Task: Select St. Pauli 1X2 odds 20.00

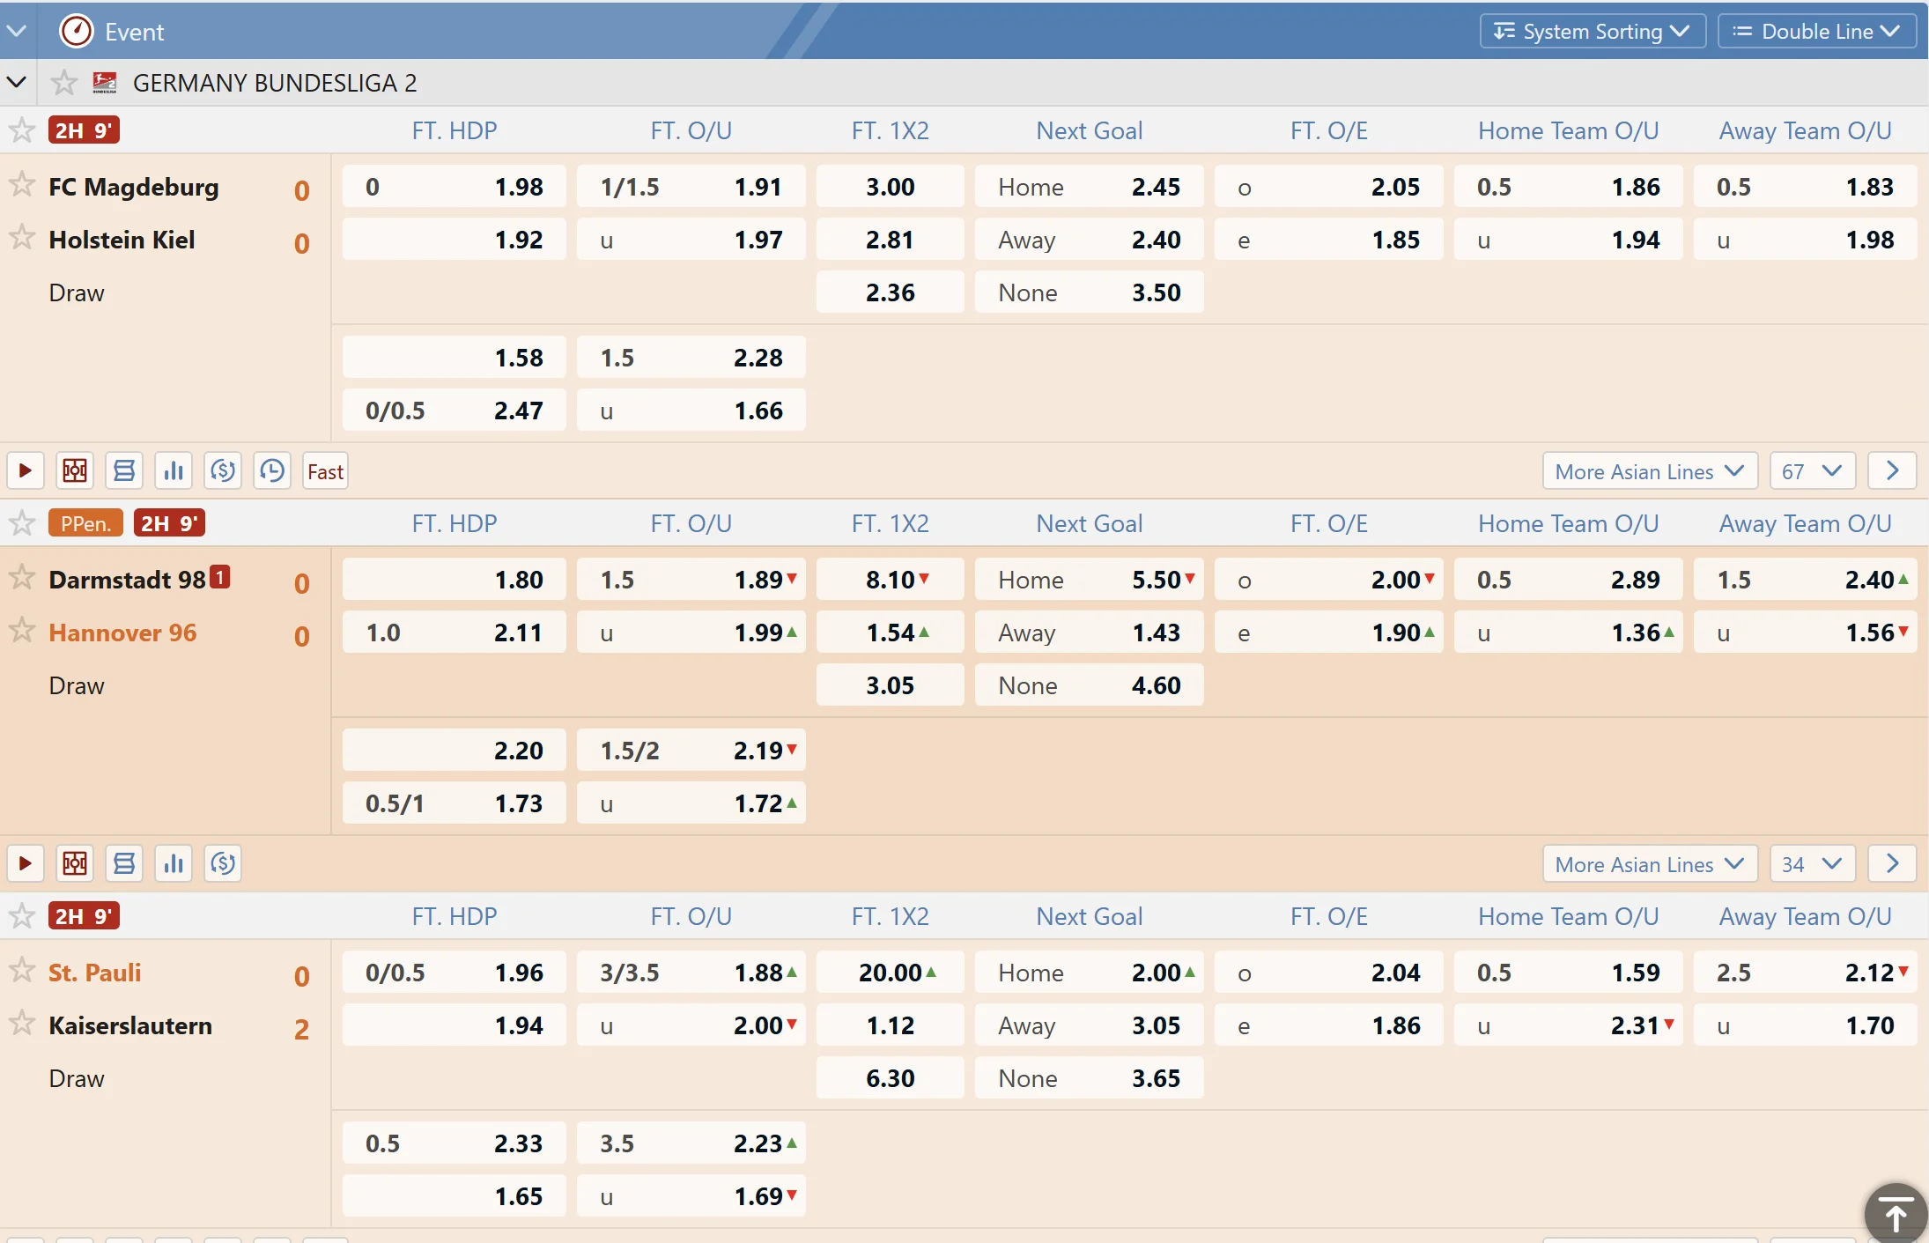Action: pyautogui.click(x=890, y=973)
